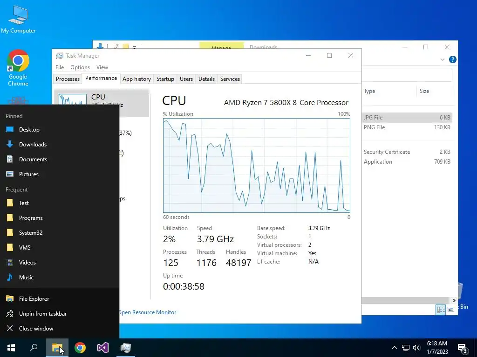The image size is (477, 357).
Task: Choose Close window in jump list
Action: click(60, 329)
